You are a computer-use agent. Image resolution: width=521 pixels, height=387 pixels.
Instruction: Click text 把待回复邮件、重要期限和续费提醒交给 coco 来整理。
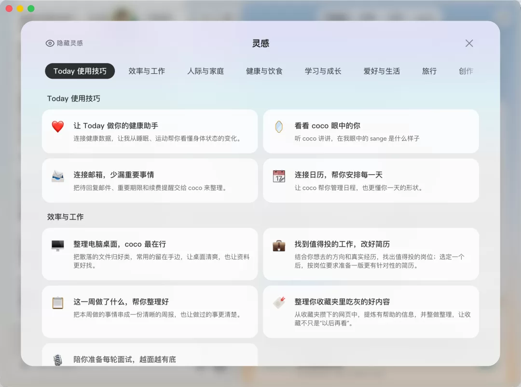coord(151,188)
